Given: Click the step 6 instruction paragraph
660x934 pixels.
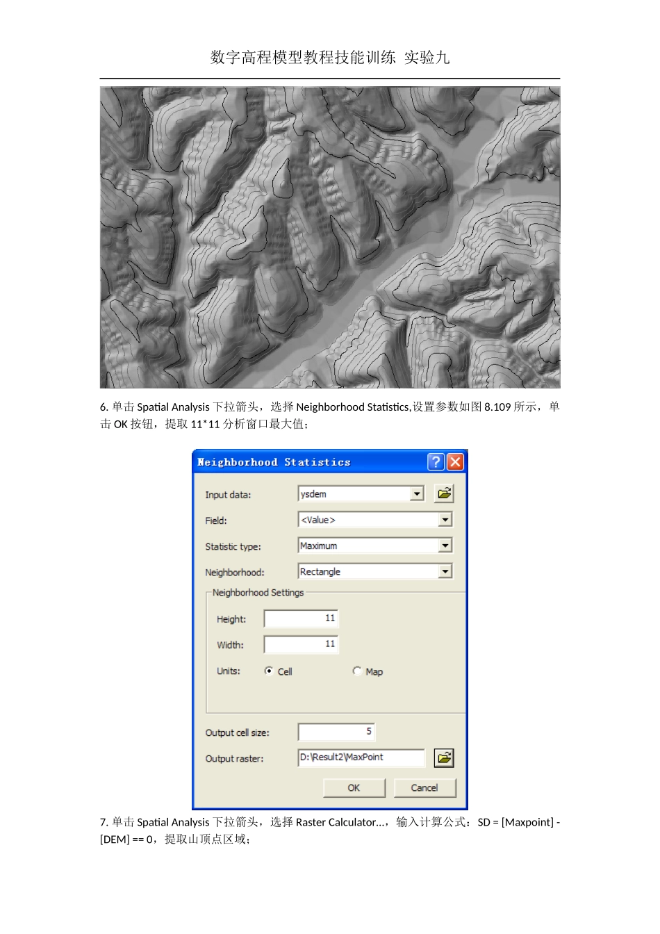Looking at the screenshot, I should (330, 416).
